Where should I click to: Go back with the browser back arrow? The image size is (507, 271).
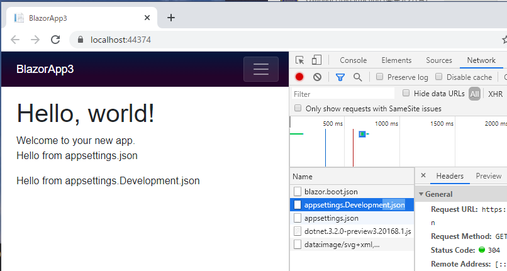point(15,40)
